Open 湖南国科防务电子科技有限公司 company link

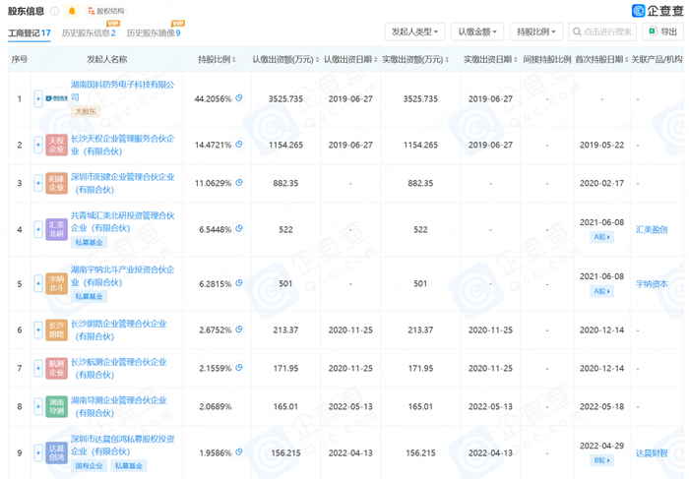tap(123, 90)
